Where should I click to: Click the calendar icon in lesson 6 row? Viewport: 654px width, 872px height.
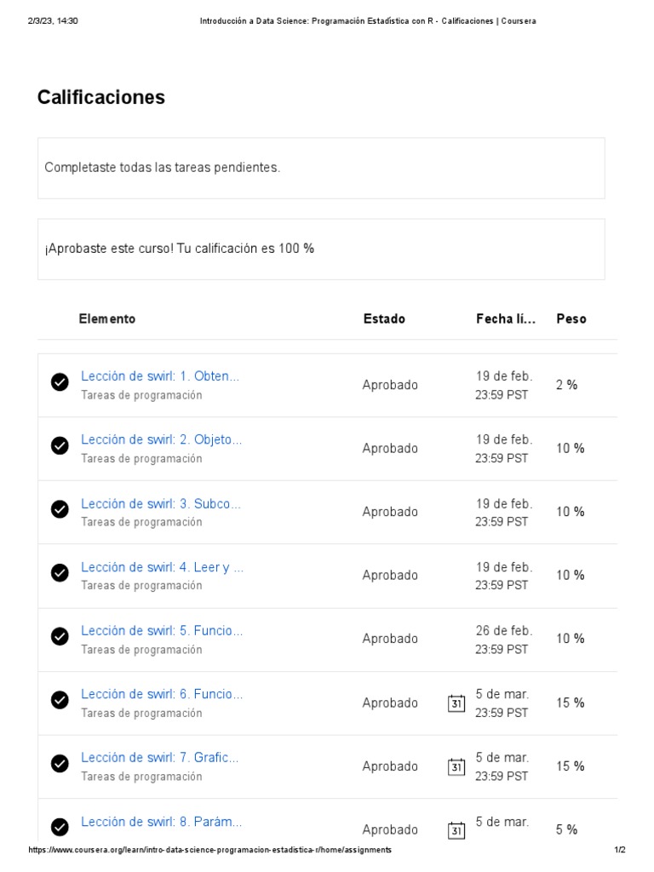pyautogui.click(x=456, y=703)
